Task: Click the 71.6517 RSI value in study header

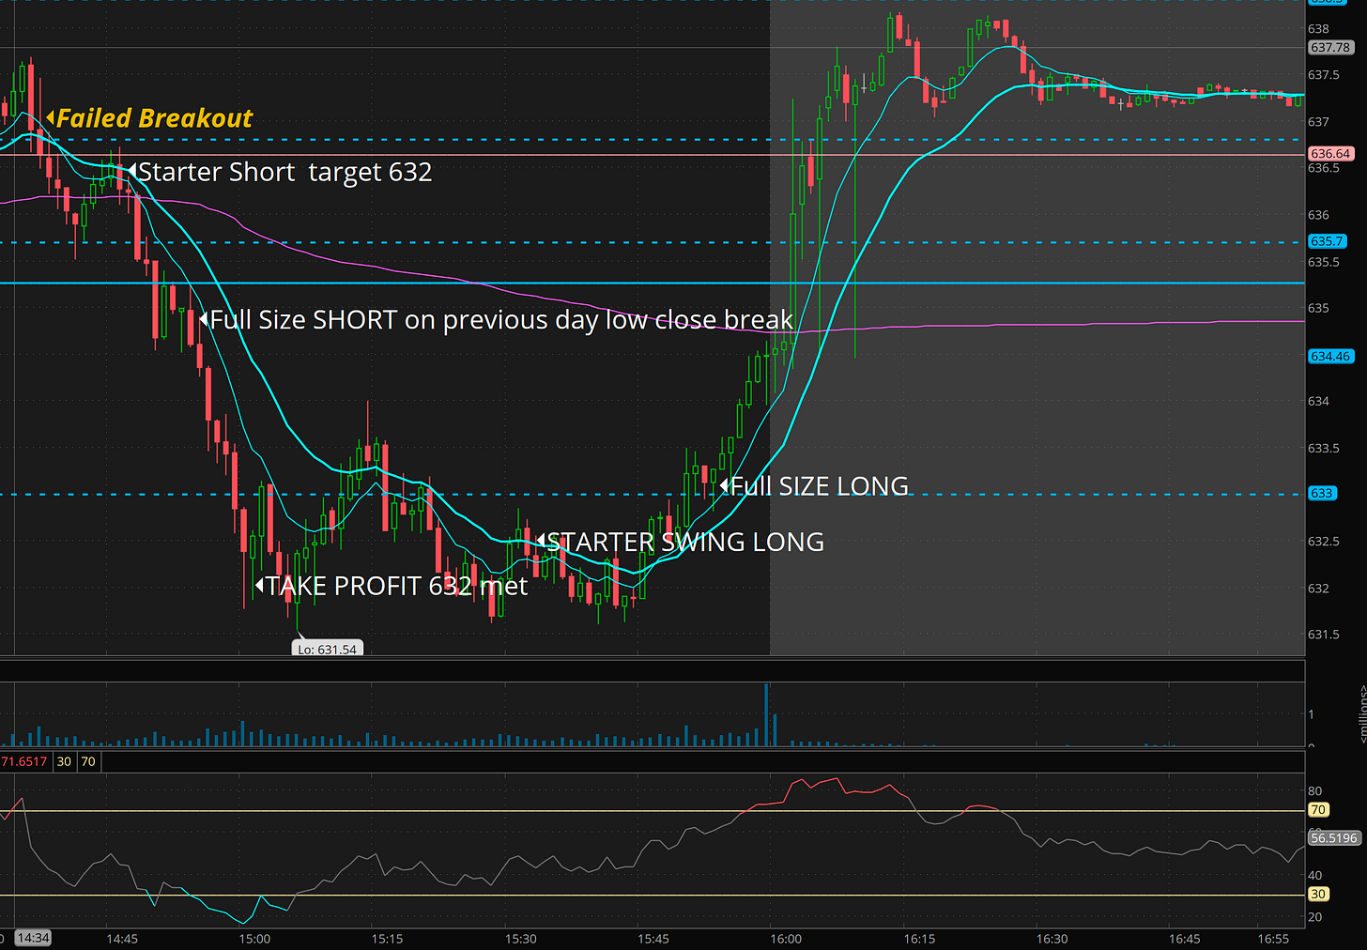Action: [x=24, y=761]
